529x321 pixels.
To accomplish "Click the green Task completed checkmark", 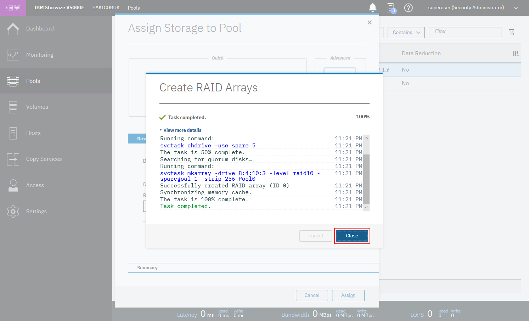I will [x=163, y=117].
